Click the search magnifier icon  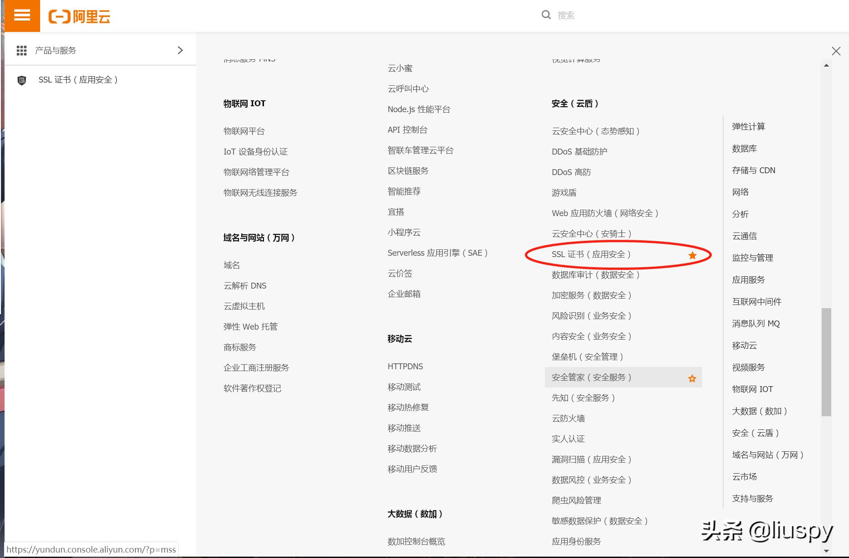pos(546,15)
